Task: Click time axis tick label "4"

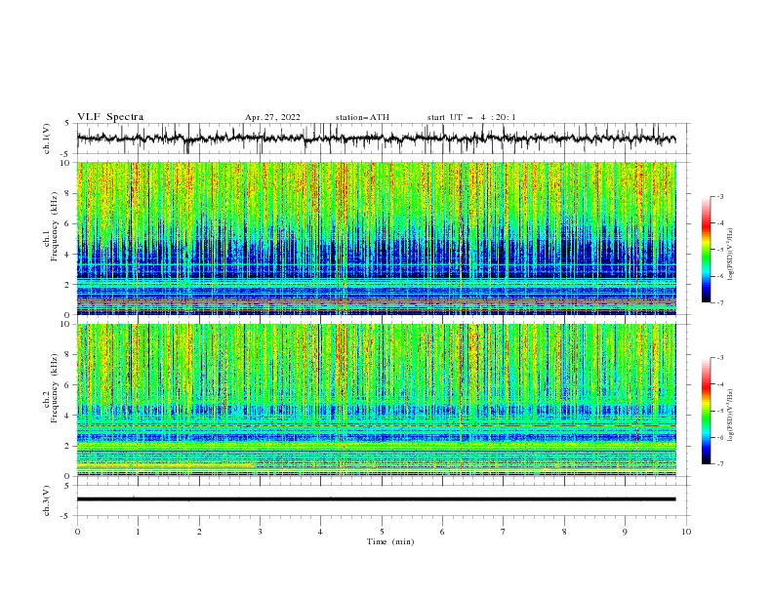Action: pos(320,532)
